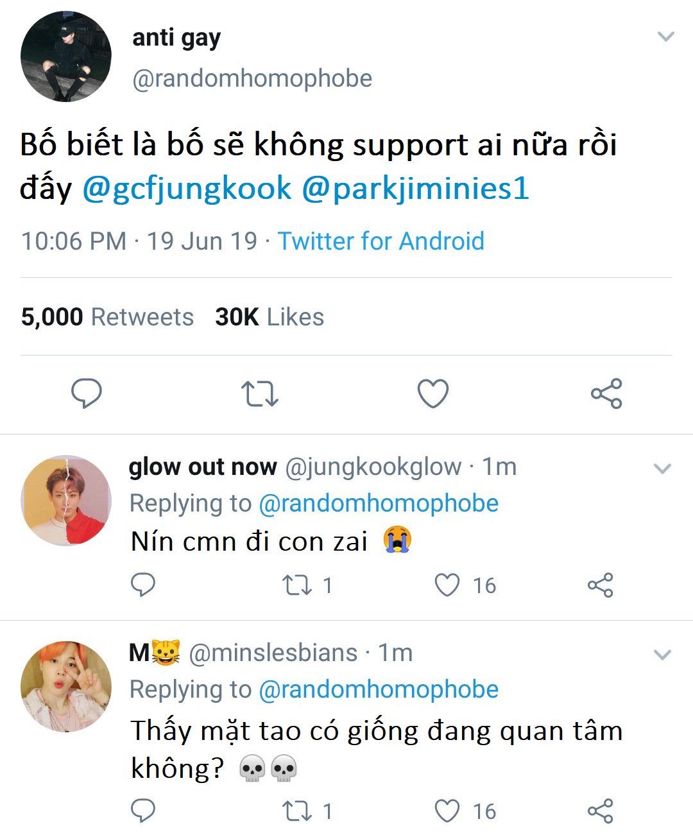Expand options for @minslesbians reply
Viewport: 693px width, 835px height.
(x=662, y=655)
